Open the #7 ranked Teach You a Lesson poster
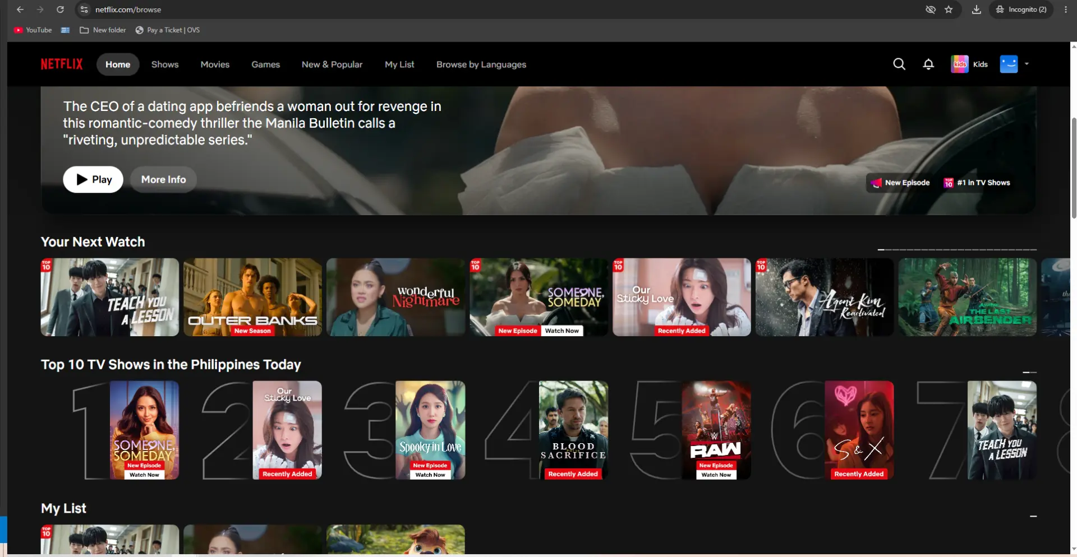Viewport: 1077px width, 557px height. coord(1002,430)
